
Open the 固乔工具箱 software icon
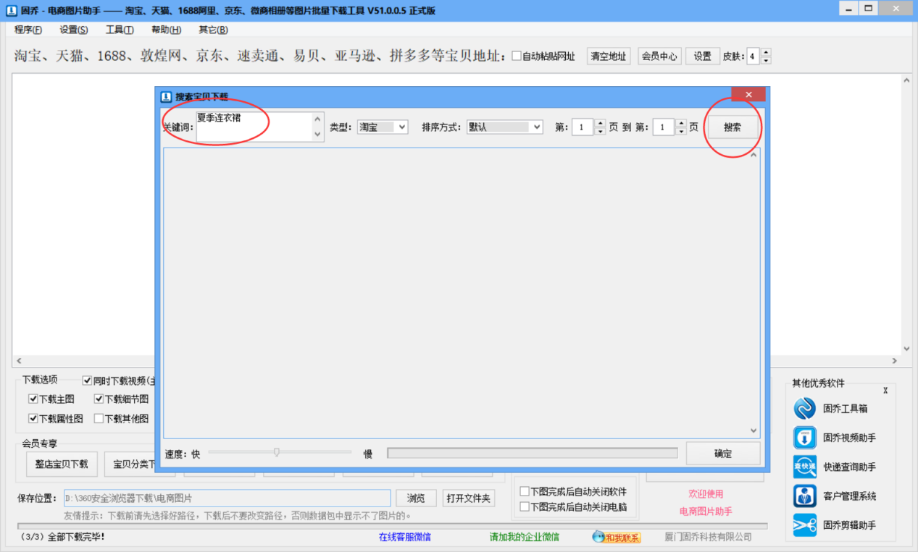coord(804,409)
